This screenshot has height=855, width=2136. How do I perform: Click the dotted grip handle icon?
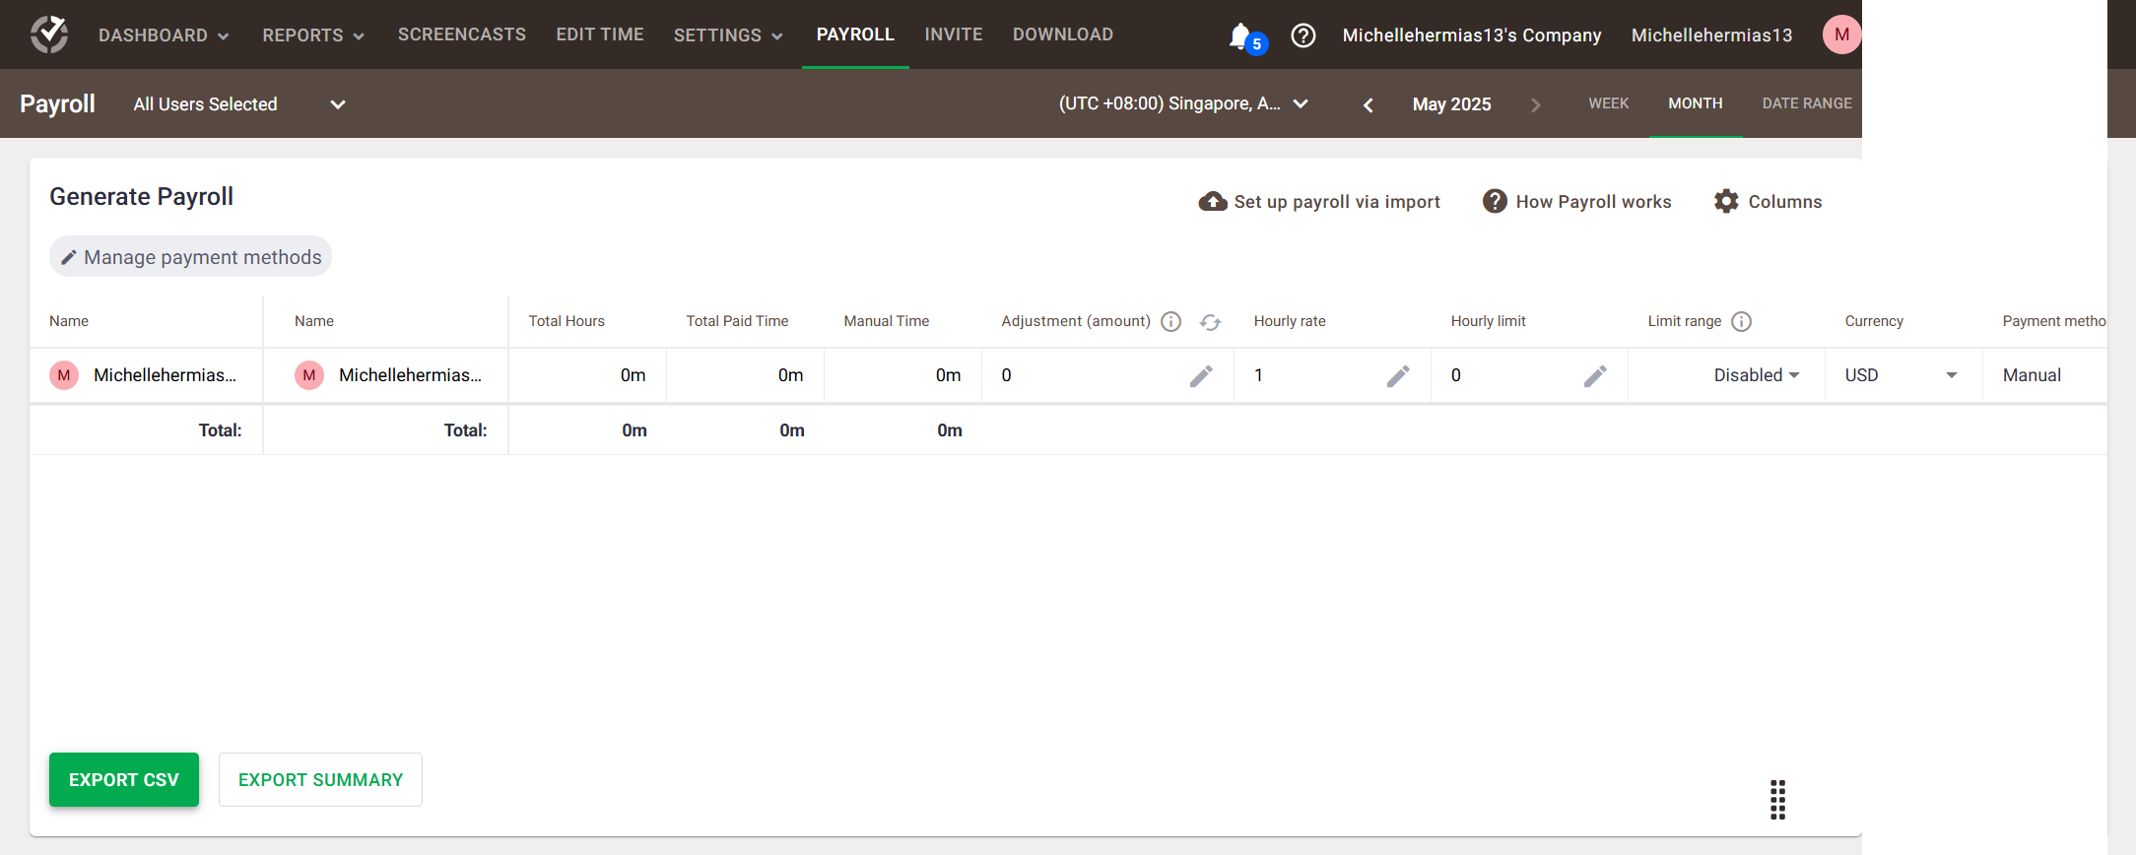[x=1777, y=800]
